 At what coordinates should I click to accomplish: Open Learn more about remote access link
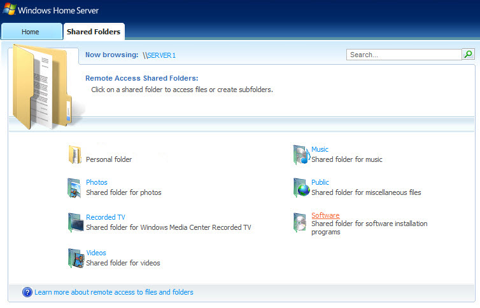[114, 292]
